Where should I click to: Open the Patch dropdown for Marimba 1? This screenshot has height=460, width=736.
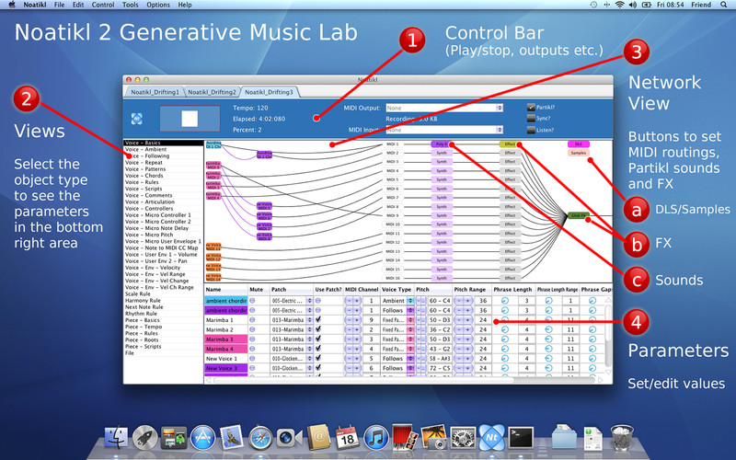292,319
